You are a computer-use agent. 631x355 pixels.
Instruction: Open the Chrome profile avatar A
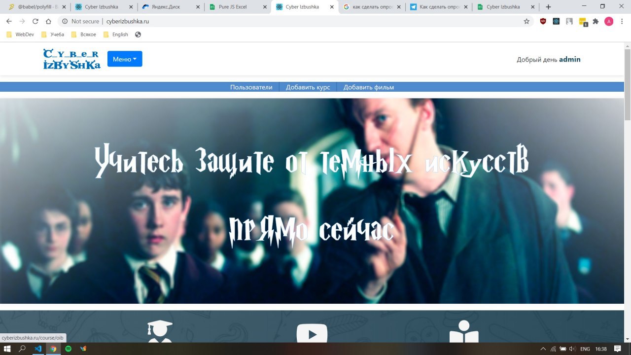(609, 21)
